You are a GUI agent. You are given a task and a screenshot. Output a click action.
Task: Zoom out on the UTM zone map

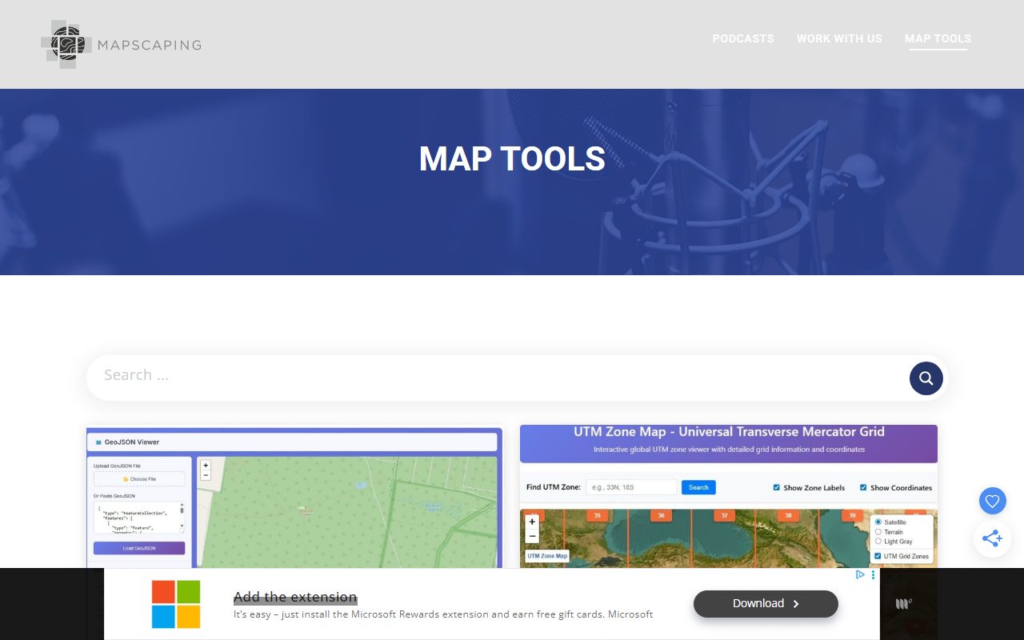pos(532,534)
